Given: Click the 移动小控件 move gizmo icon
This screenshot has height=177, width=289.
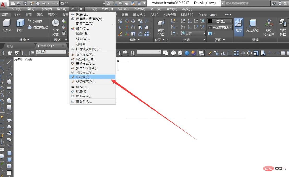Looking at the screenshot, I should coord(269,23).
